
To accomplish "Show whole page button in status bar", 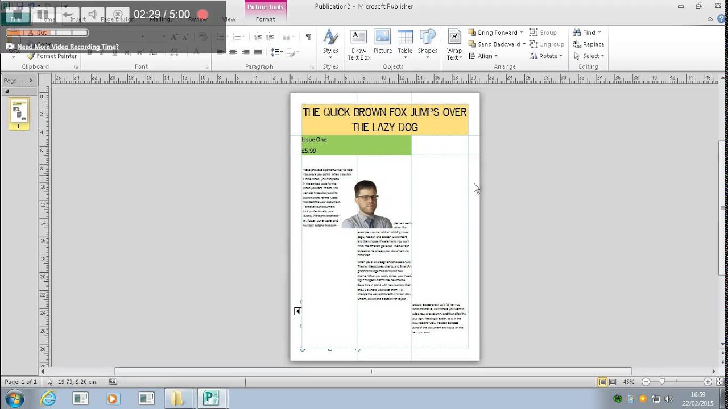I will tap(719, 382).
